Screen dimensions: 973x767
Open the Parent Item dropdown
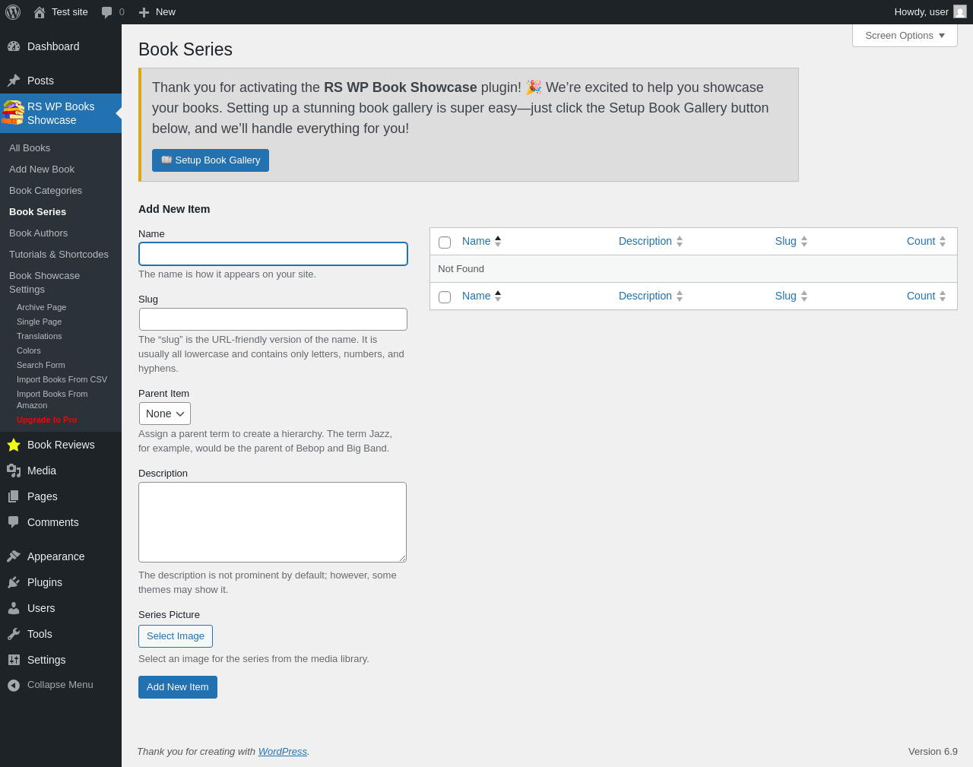point(165,414)
